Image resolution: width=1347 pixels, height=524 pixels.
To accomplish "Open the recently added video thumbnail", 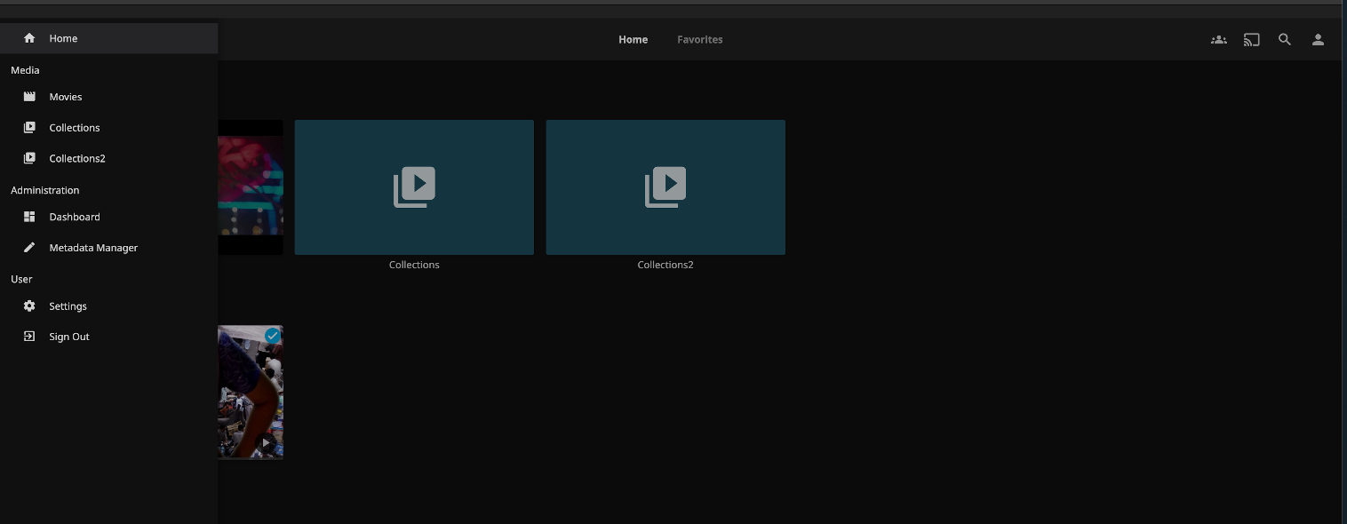I will point(251,392).
